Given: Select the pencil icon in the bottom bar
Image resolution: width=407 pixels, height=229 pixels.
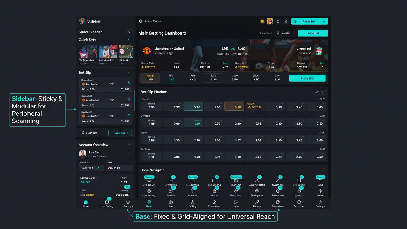Looking at the screenshot, I should pyautogui.click(x=257, y=202).
